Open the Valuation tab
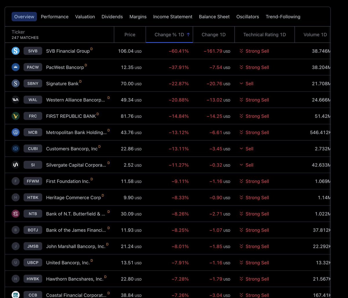The width and height of the screenshot is (348, 298). pos(85,17)
